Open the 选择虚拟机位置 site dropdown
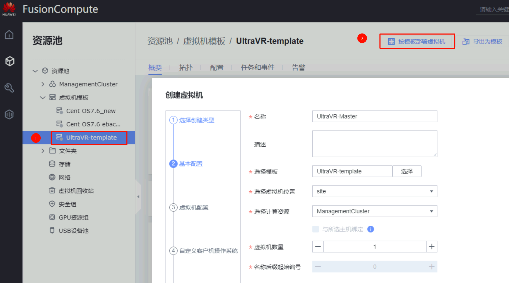This screenshot has height=283, width=509. tap(374, 191)
